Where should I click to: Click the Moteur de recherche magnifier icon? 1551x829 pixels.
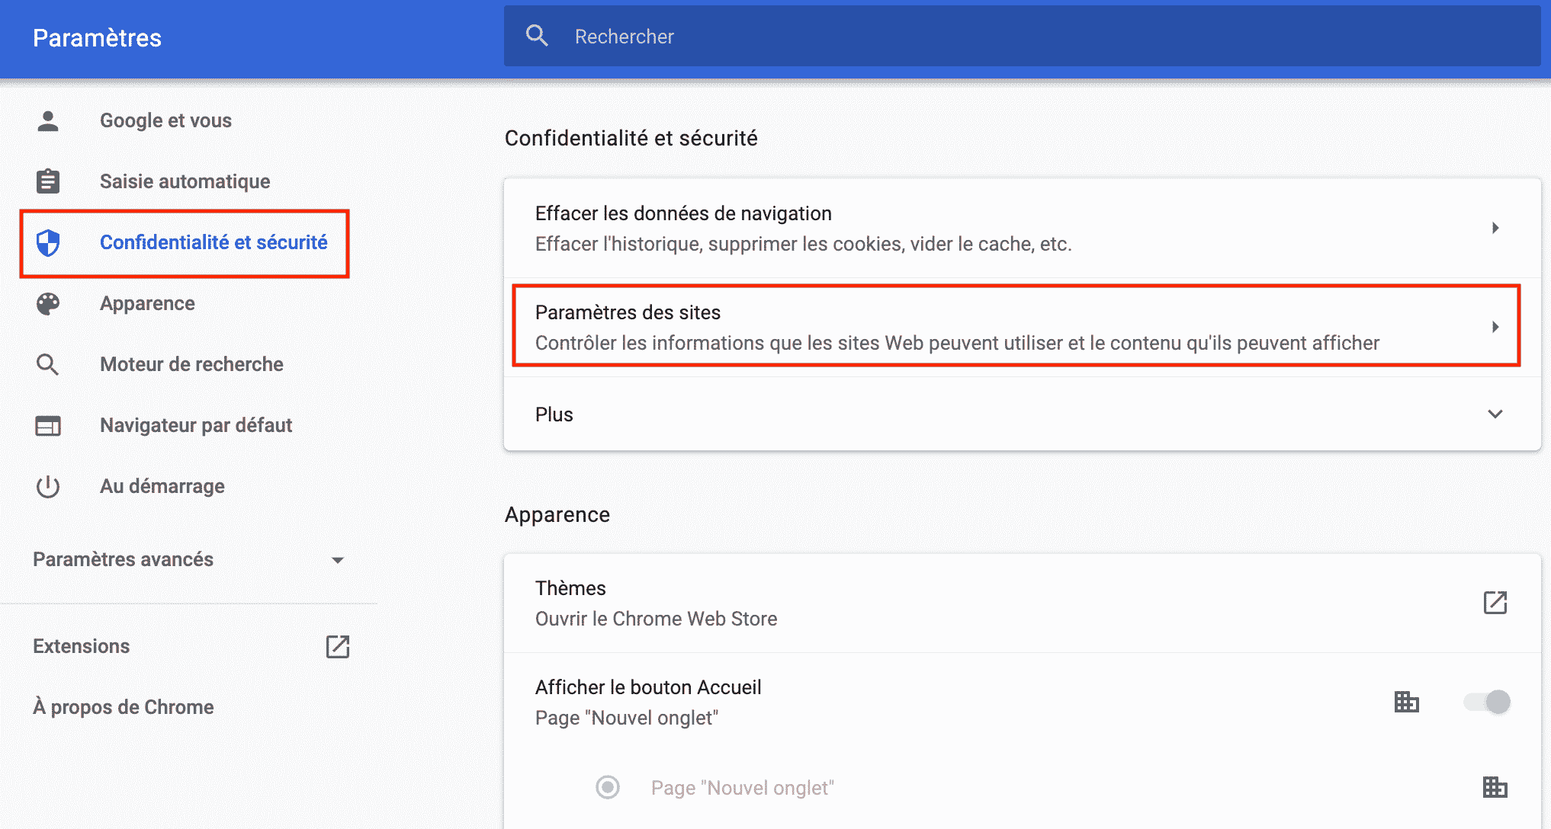(48, 365)
